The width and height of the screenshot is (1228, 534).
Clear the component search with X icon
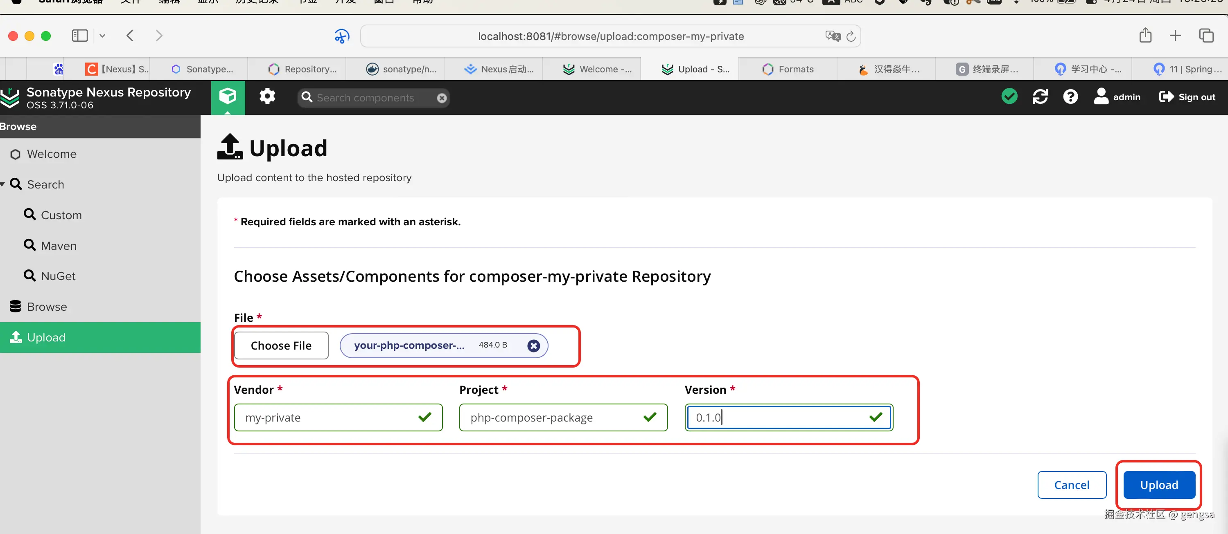tap(441, 98)
